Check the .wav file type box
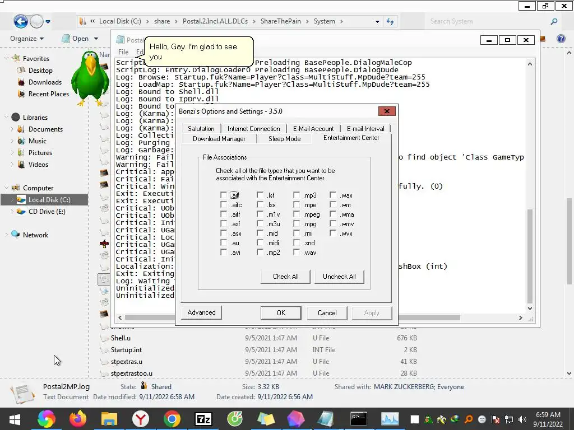574x430 pixels. [x=297, y=253]
